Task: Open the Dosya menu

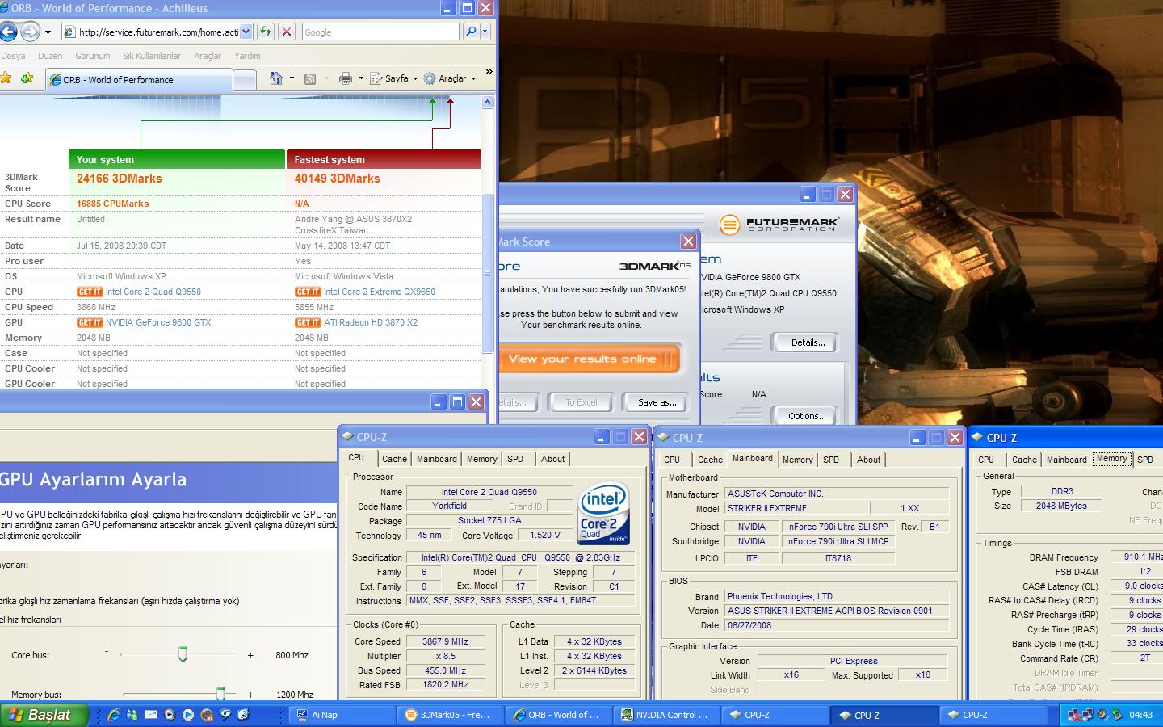Action: [13, 56]
